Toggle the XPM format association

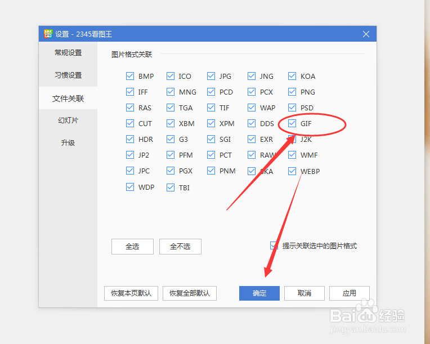click(211, 123)
